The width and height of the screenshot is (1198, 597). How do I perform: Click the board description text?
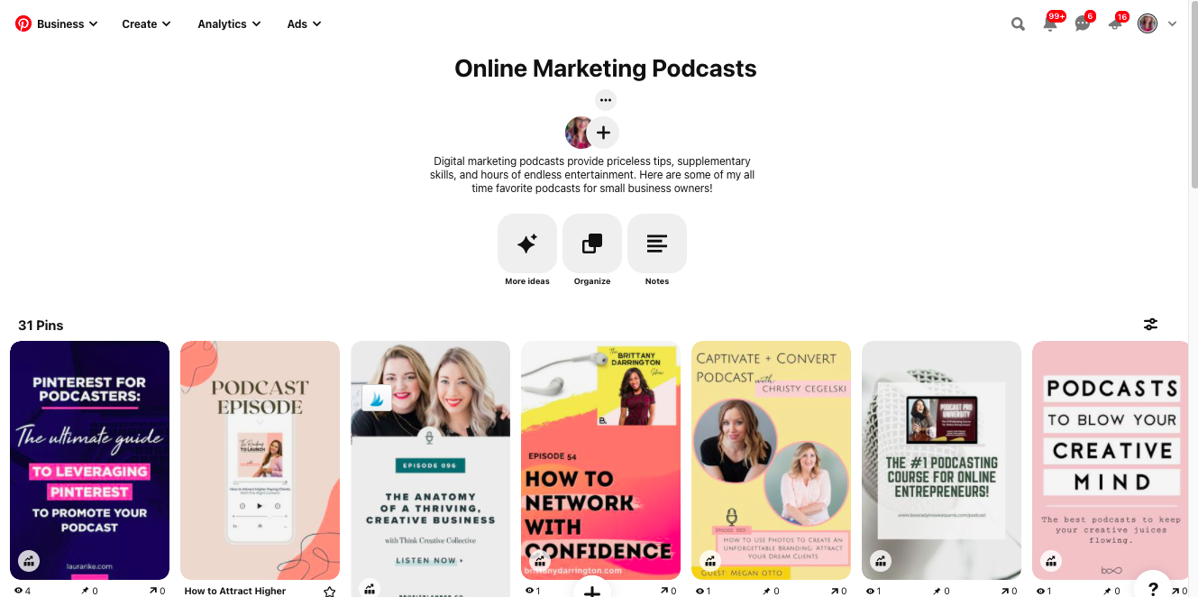[592, 175]
